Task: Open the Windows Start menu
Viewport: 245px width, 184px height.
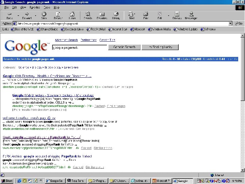Action: (7, 181)
